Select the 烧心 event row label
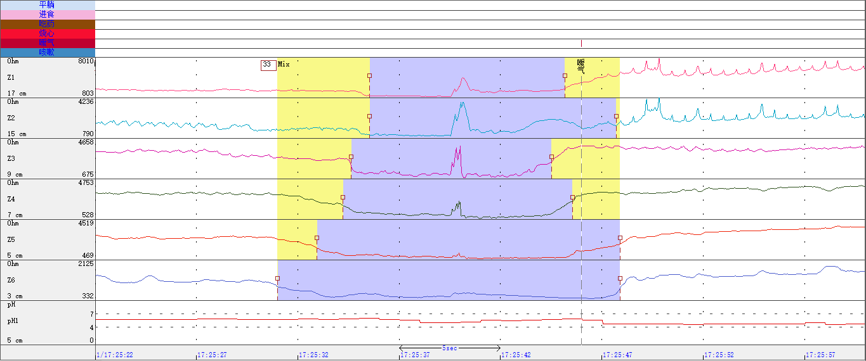The width and height of the screenshot is (866, 361). (x=47, y=33)
